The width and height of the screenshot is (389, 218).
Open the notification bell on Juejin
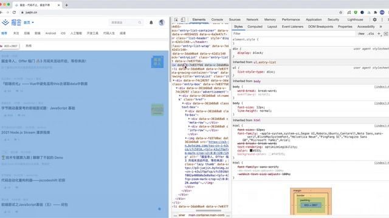coord(151,22)
